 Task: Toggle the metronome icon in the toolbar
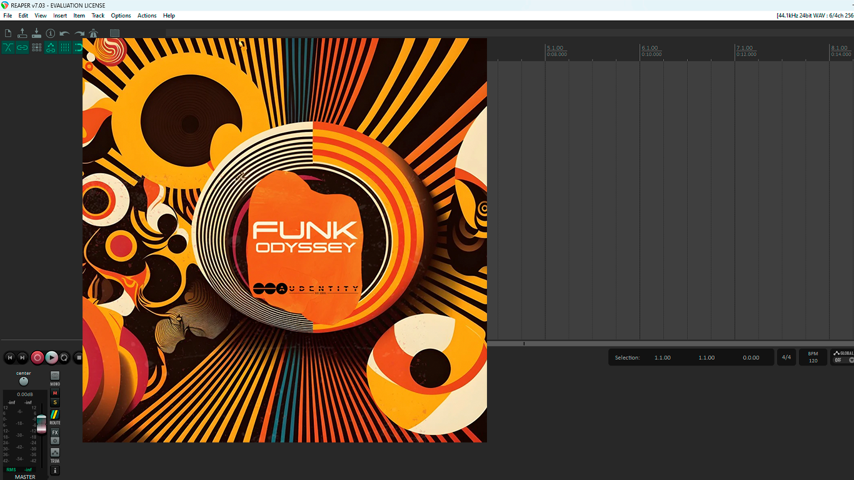(x=93, y=33)
